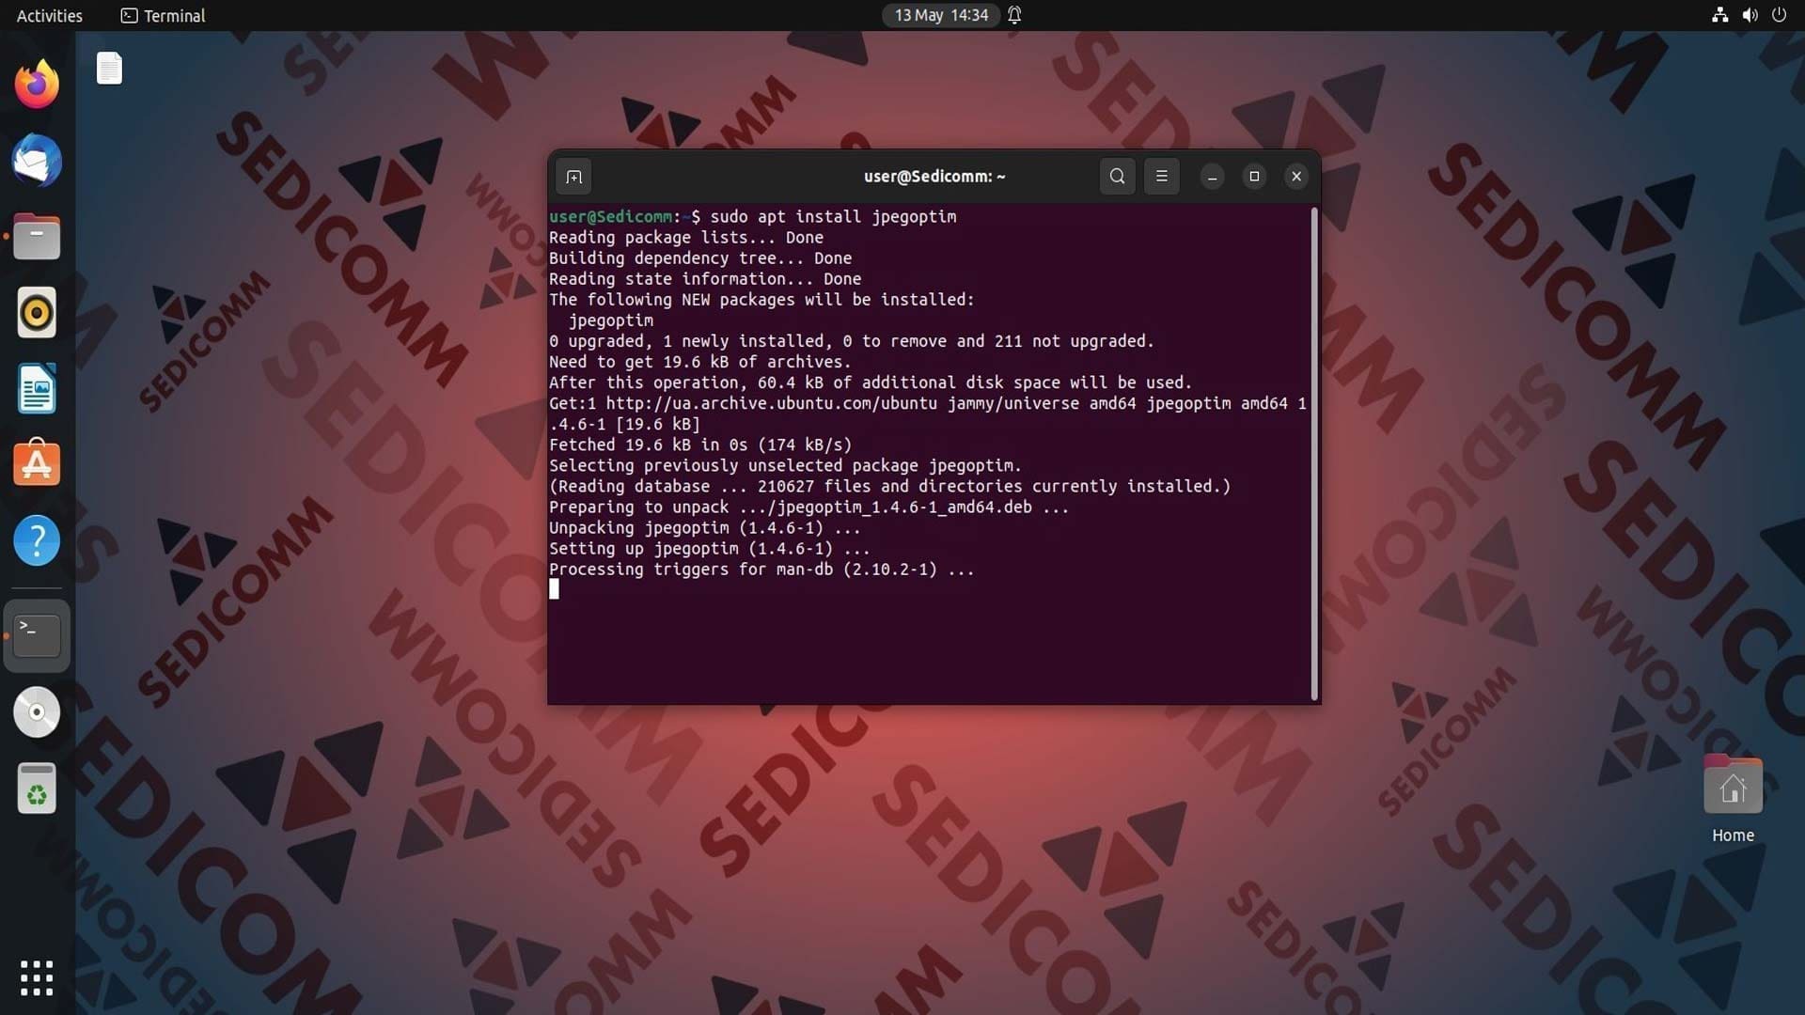The height and width of the screenshot is (1015, 1805).
Task: Launch LibreOffice Writer from the dock
Action: pyautogui.click(x=37, y=389)
